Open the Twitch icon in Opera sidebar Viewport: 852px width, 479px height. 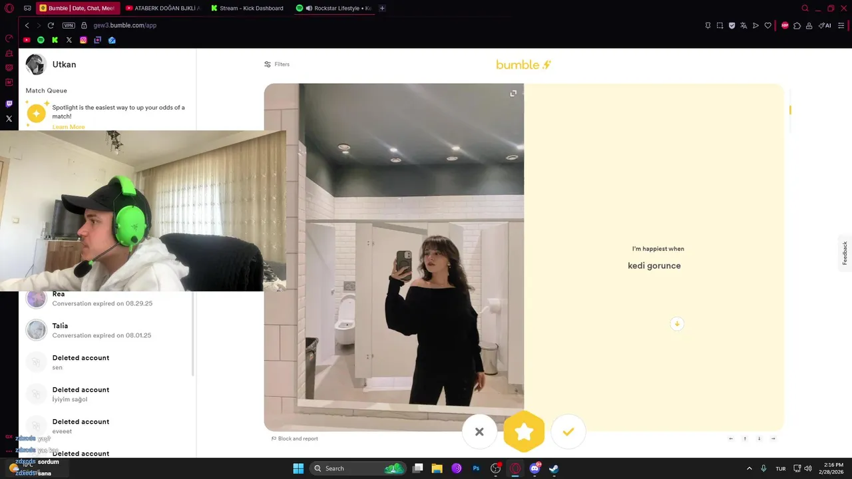point(9,104)
